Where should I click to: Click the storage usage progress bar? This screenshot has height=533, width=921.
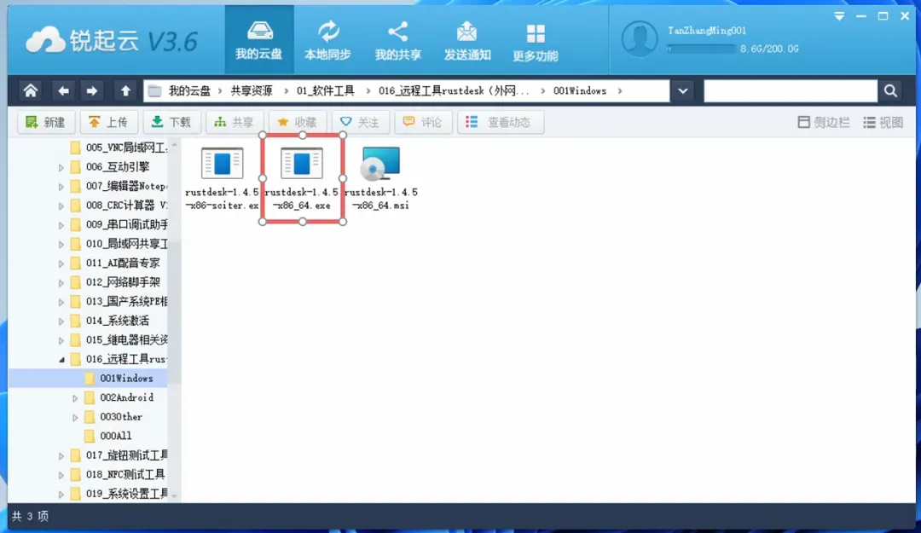701,49
